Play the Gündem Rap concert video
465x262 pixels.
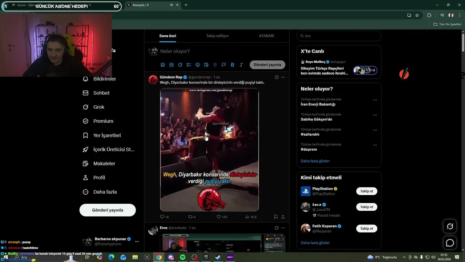click(x=209, y=150)
